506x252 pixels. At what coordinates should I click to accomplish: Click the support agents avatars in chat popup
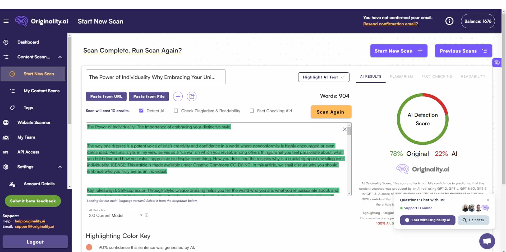[475, 208]
